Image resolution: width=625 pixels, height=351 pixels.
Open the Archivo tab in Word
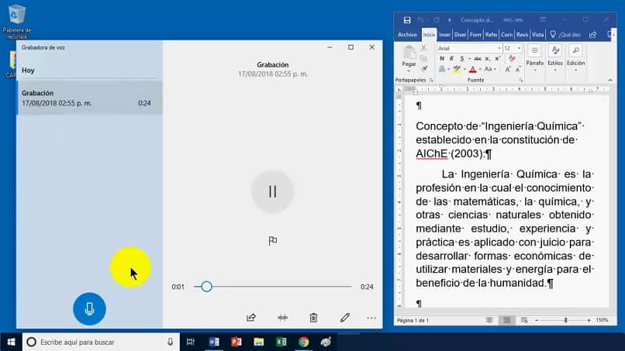coord(407,34)
